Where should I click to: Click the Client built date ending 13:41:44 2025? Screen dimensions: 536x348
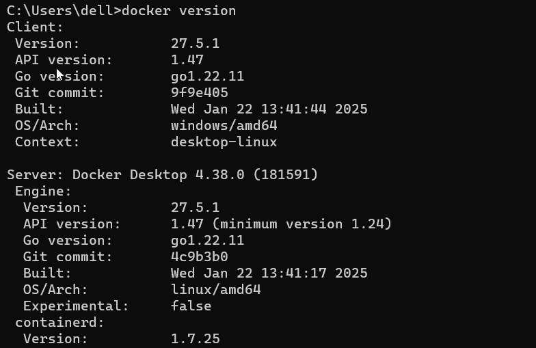pos(269,109)
